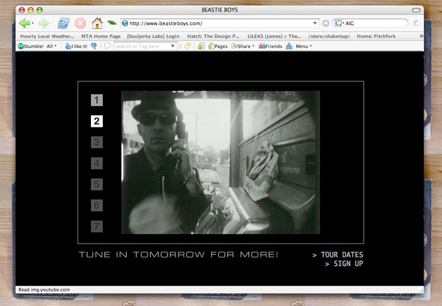
Task: Open the Hatch: The Design P... bookmark
Action: [213, 36]
